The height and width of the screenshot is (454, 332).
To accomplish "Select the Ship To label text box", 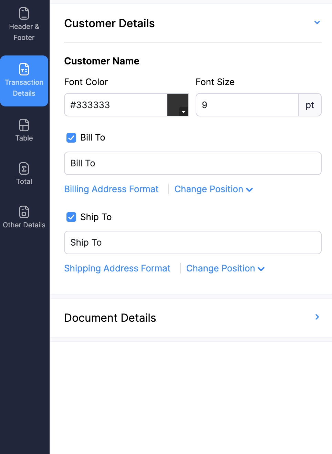I will point(193,243).
